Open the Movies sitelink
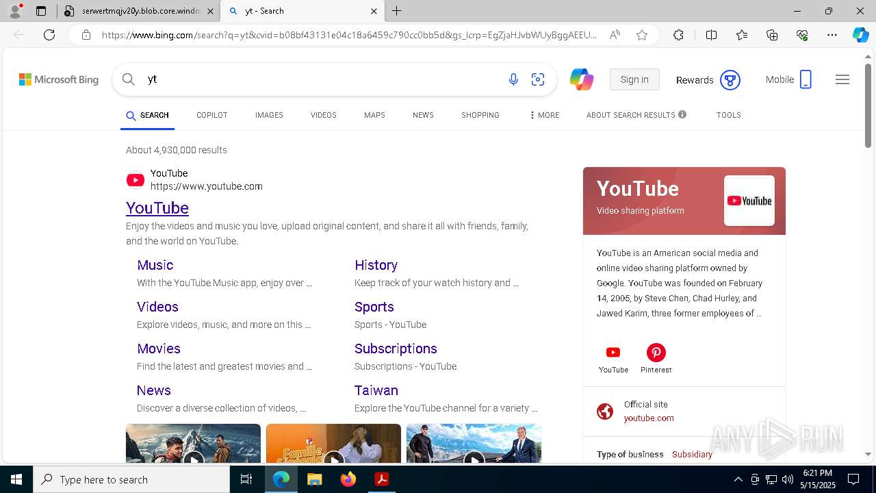 (x=159, y=349)
